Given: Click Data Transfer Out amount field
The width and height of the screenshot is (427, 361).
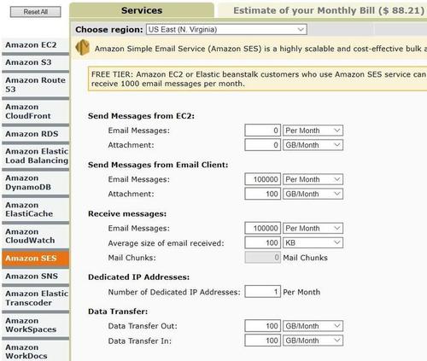Looking at the screenshot, I should pyautogui.click(x=262, y=326).
